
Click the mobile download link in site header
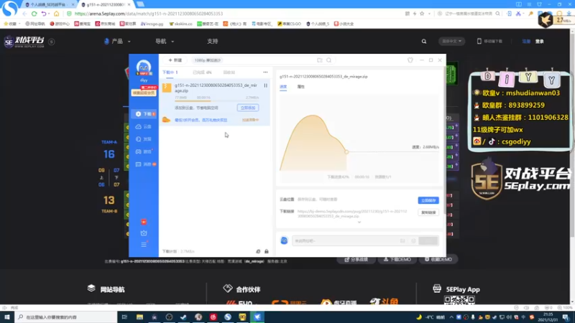[x=490, y=42]
